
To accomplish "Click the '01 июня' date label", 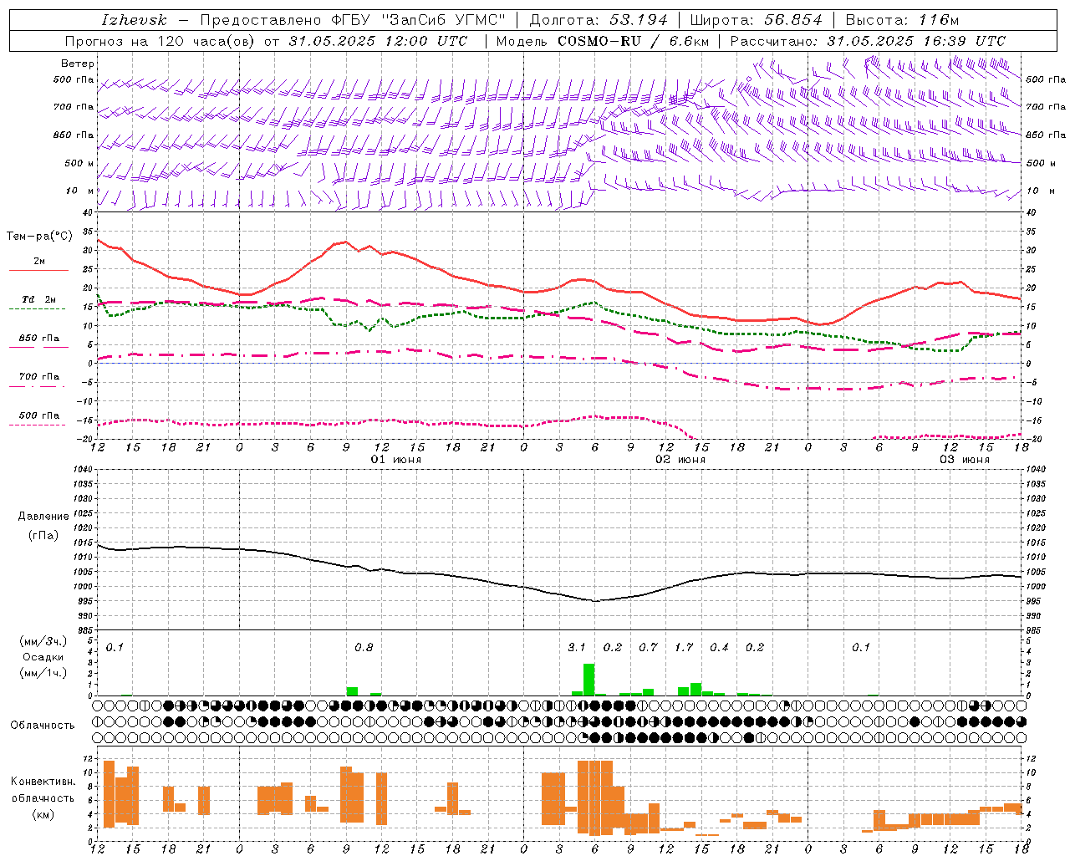I will pos(396,460).
